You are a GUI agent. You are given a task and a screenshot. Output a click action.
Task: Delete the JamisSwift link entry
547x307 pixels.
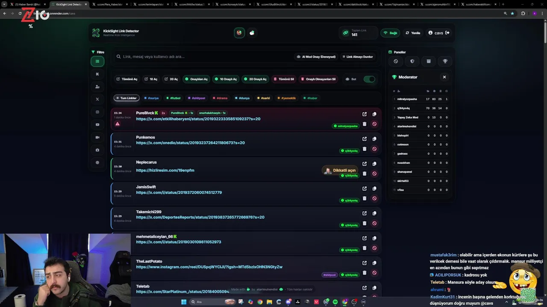[365, 198]
